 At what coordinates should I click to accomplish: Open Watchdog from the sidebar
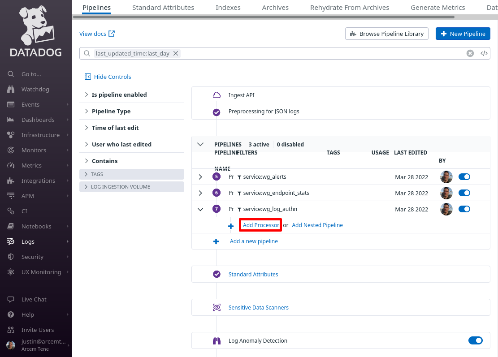pos(35,89)
